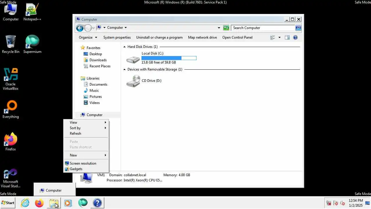Select Desktop in Favorites
Viewport: 371px width, 209px height.
click(93, 54)
